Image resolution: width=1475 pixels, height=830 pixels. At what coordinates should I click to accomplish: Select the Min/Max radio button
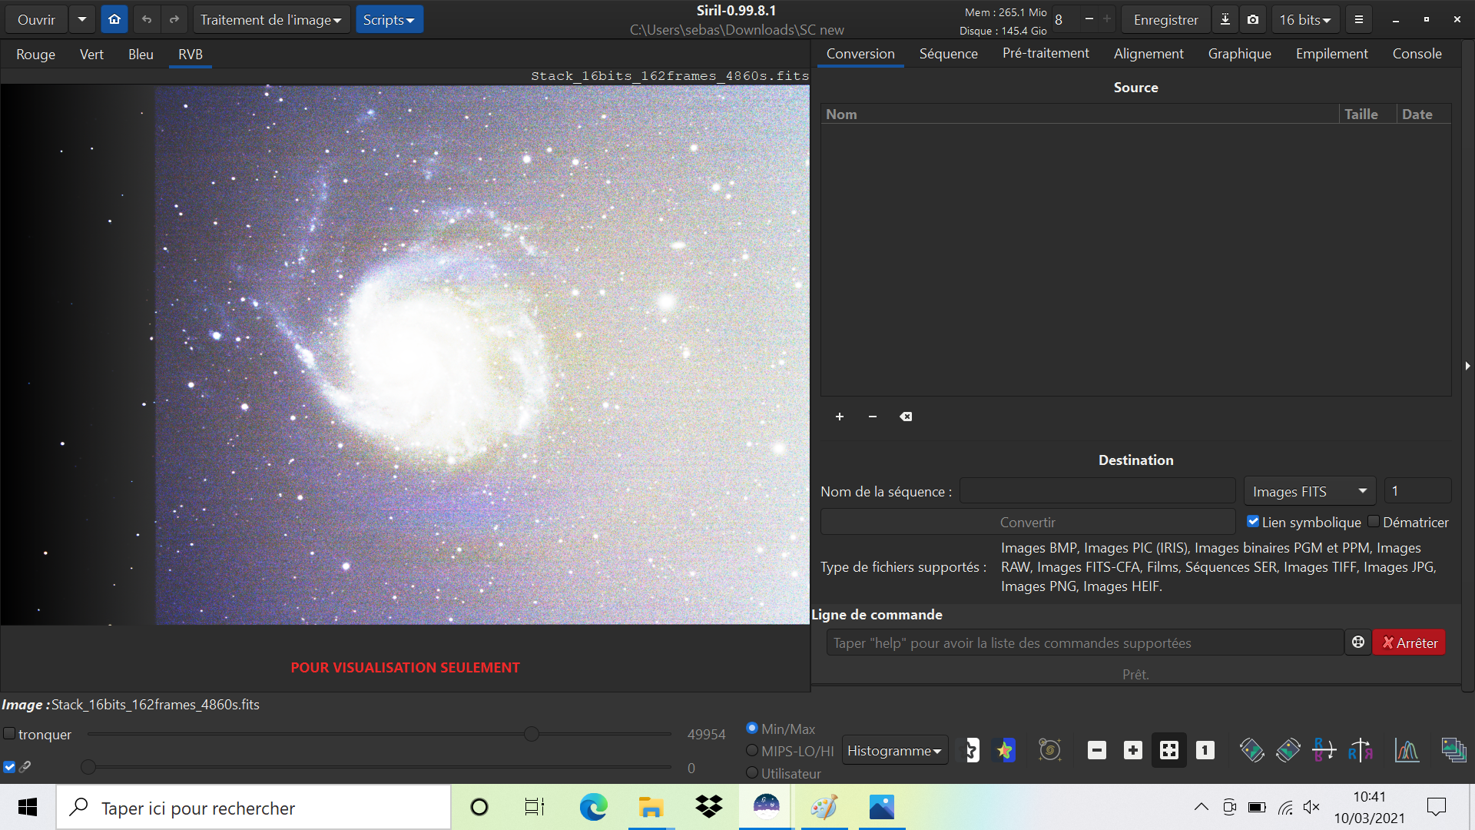tap(752, 728)
